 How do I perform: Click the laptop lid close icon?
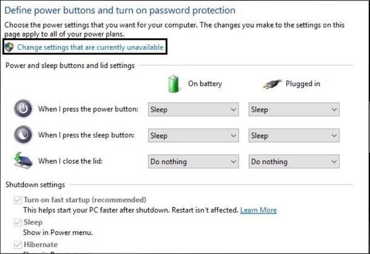point(23,161)
